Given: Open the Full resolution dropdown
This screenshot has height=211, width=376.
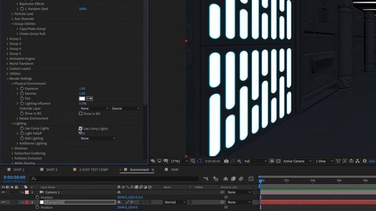Looking at the screenshot, I should pos(255,161).
